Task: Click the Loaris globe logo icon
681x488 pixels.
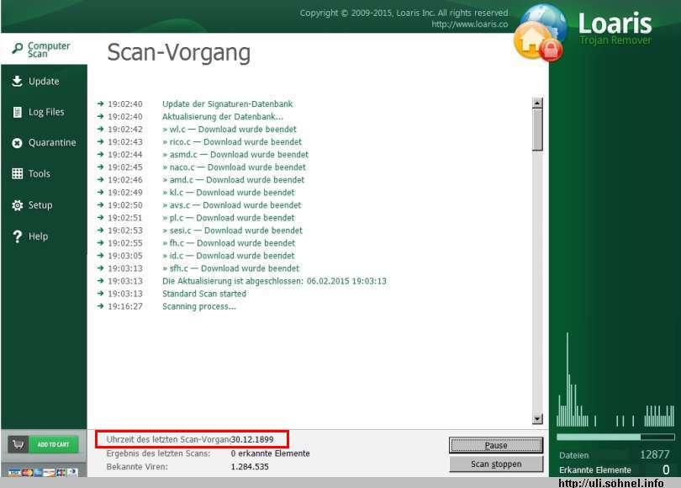Action: (x=541, y=32)
